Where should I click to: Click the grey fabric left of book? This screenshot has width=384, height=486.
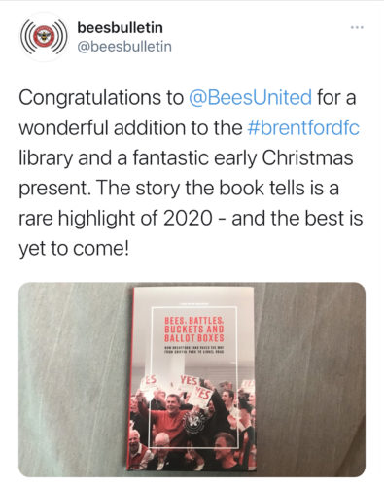(75, 380)
